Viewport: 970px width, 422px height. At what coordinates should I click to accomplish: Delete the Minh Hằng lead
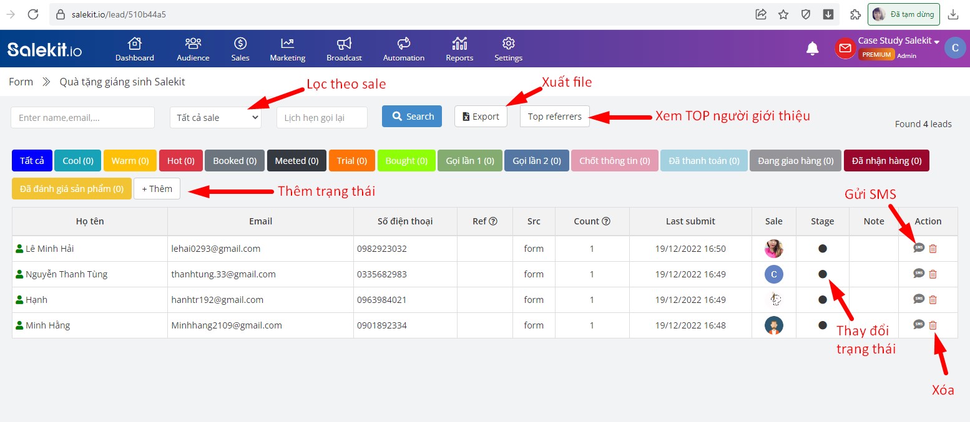tap(933, 325)
